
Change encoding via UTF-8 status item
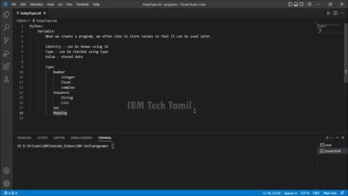[304, 193]
